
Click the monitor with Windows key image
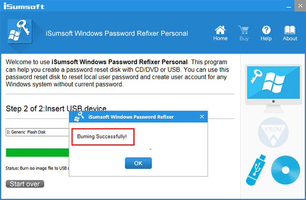(273, 89)
